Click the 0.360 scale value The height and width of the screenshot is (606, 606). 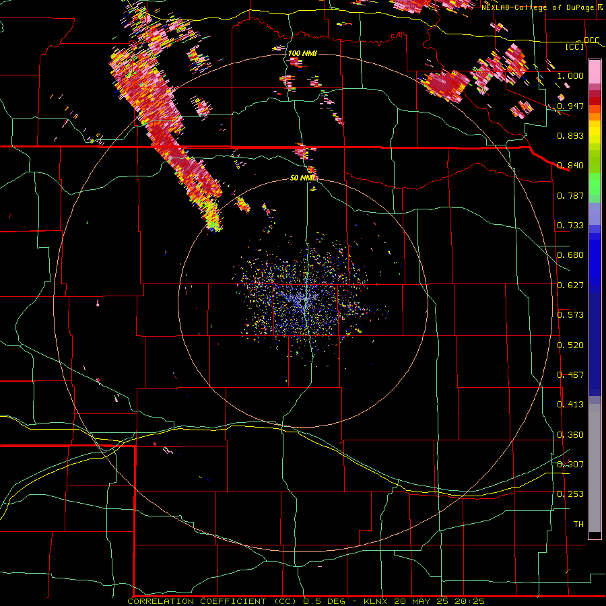pyautogui.click(x=570, y=435)
